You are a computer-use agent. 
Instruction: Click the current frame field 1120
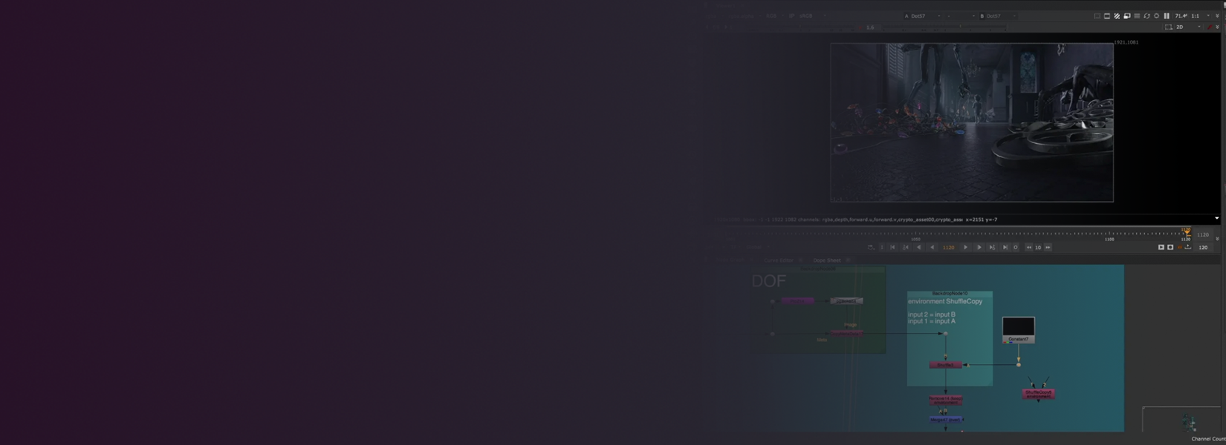pos(948,248)
